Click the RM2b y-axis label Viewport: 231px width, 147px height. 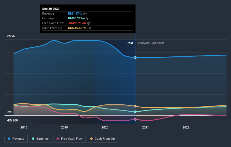pyautogui.click(x=11, y=36)
